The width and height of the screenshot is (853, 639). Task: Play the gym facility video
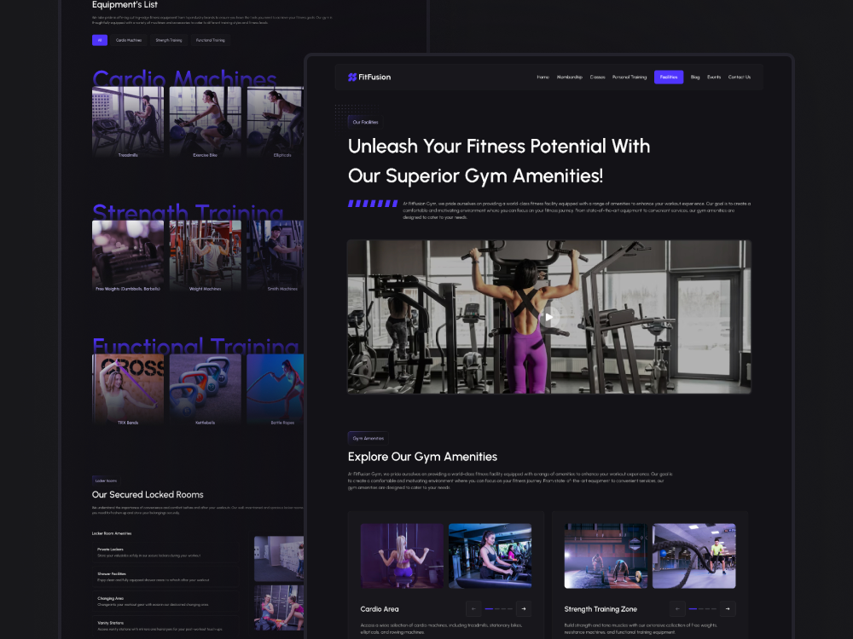(x=548, y=316)
